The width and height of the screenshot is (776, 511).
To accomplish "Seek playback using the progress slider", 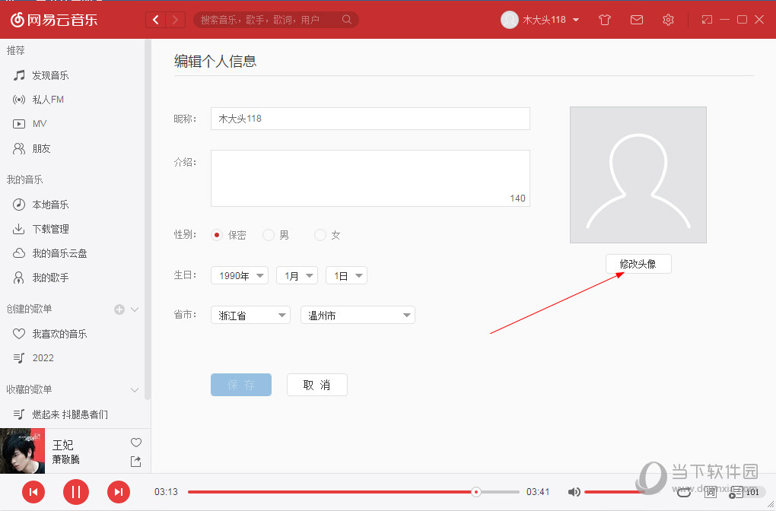I will point(475,492).
